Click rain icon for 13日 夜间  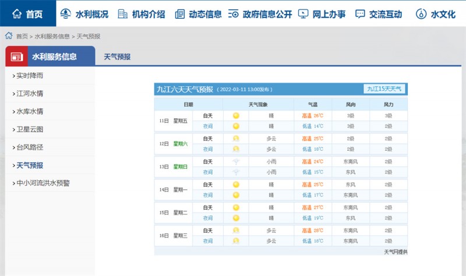[x=236, y=172]
